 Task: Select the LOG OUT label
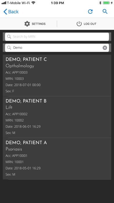90,24
